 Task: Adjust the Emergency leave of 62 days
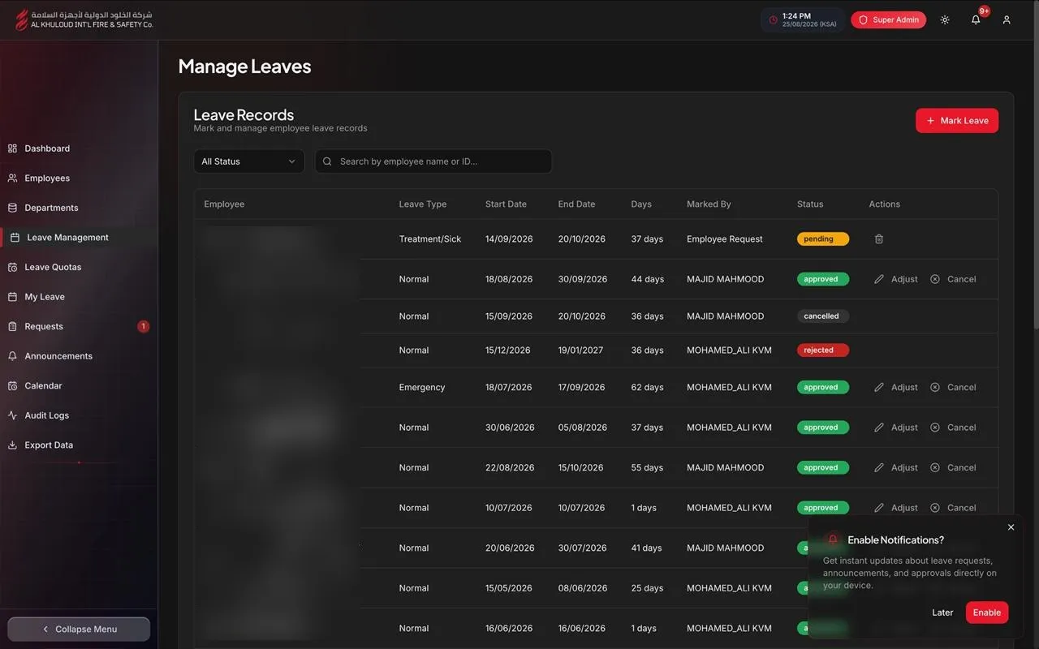896,387
